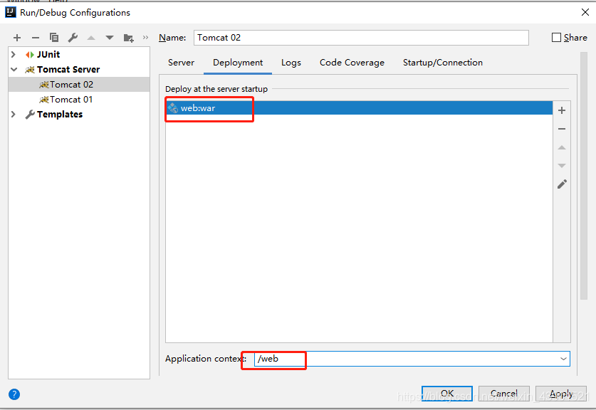Viewport: 596px width, 410px height.
Task: Add deployment artifact plus button
Action: point(562,110)
